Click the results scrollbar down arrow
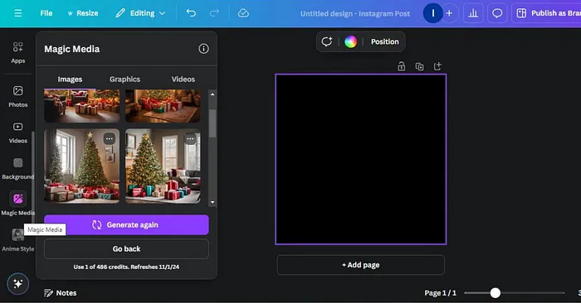The image size is (581, 303). (x=212, y=202)
